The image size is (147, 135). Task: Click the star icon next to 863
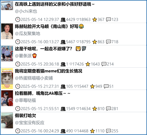[x=95, y=42]
